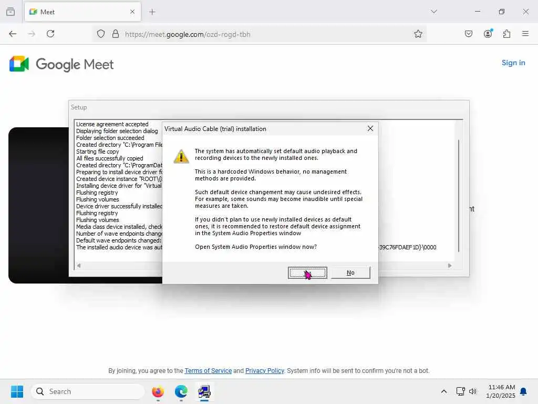538x404 pixels.
Task: Click the No button in the dialog
Action: (350, 273)
